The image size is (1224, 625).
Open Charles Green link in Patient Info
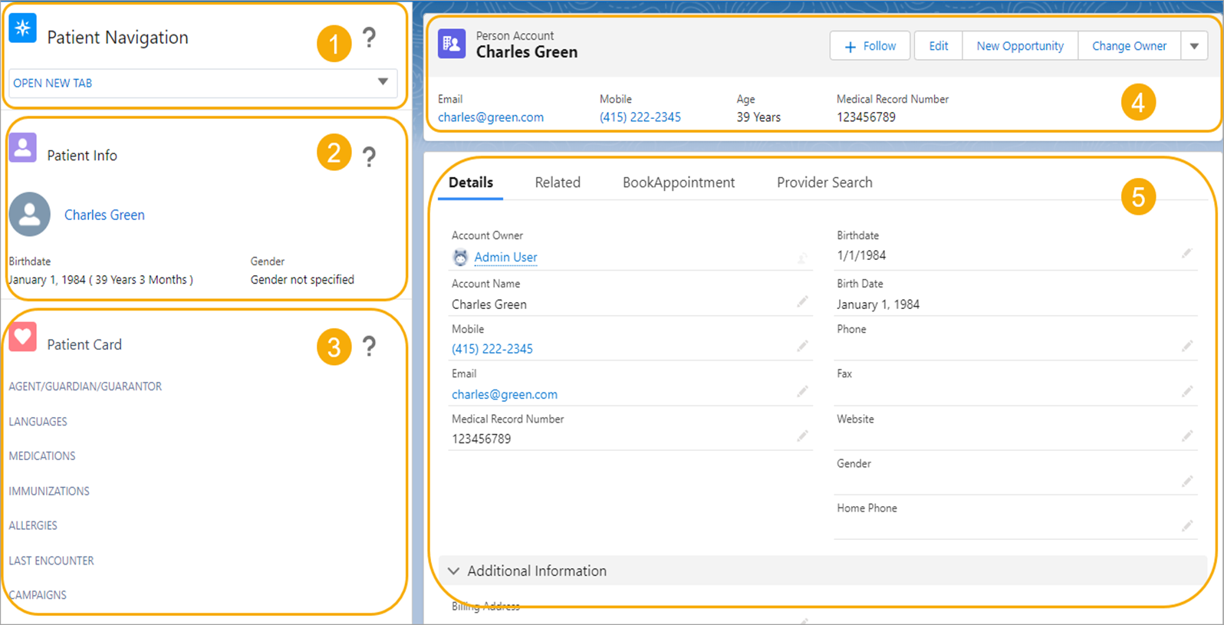coord(104,215)
